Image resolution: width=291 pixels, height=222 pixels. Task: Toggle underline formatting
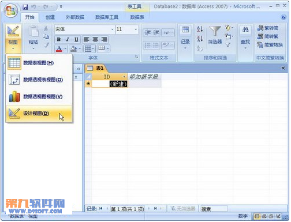76,39
